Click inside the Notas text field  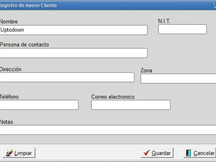click(x=108, y=130)
